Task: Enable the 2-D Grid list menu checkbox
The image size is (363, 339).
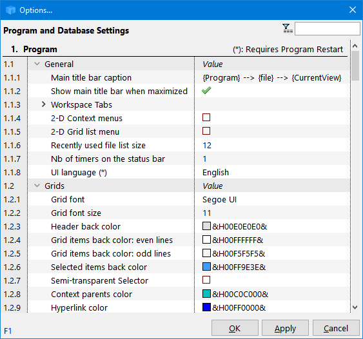Action: click(206, 131)
